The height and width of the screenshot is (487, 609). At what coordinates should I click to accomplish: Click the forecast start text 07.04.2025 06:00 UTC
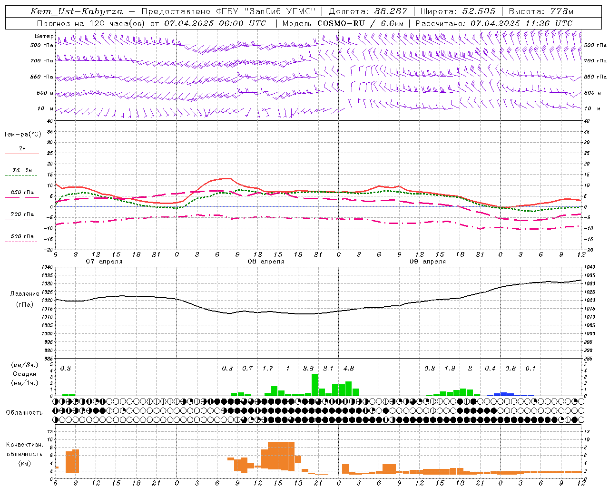[215, 23]
